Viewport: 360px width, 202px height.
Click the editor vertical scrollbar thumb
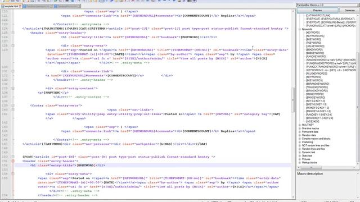pyautogui.click(x=293, y=100)
